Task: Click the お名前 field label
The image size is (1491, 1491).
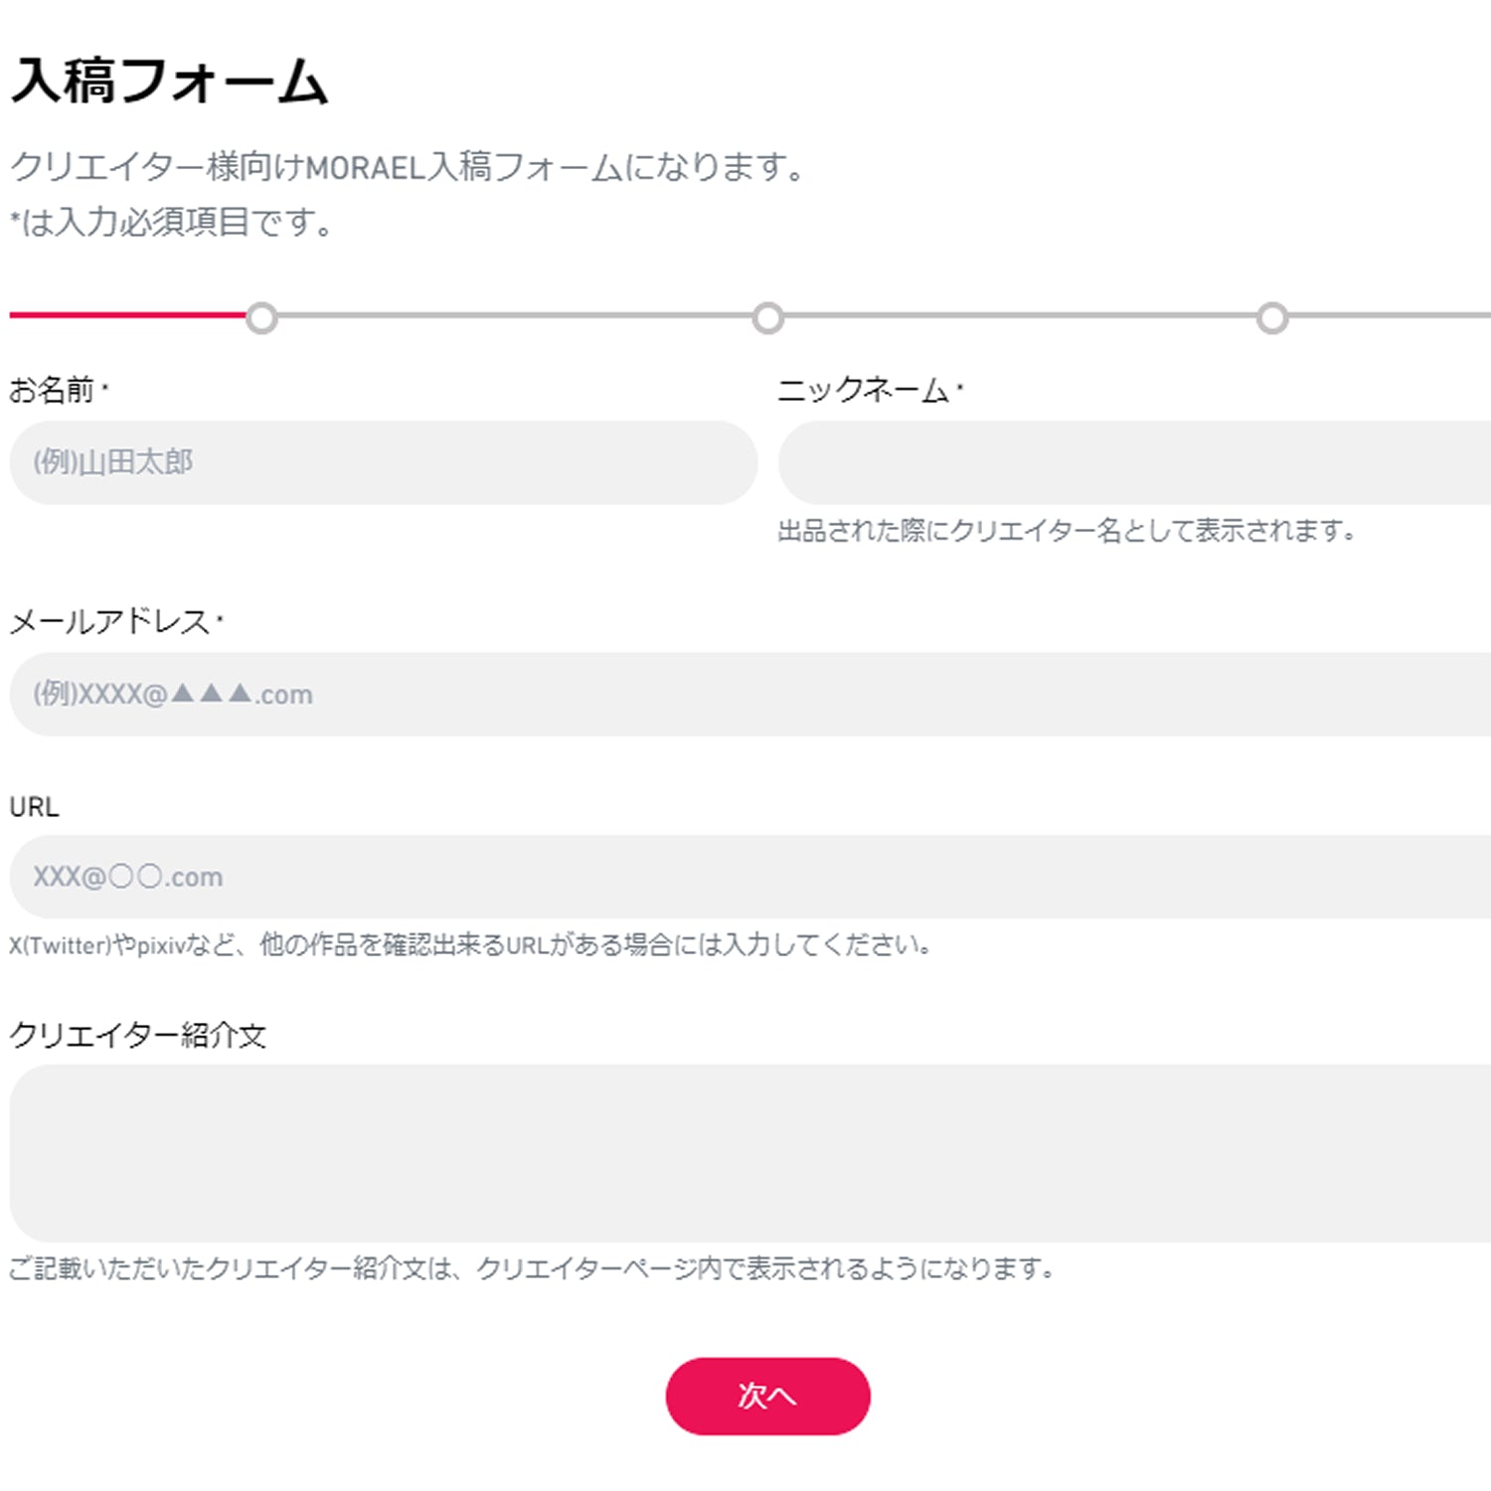Action: (53, 390)
